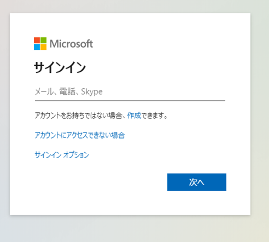Image resolution: width=269 pixels, height=242 pixels.
Task: Click the green square in Microsoft logo
Action: 43,41
